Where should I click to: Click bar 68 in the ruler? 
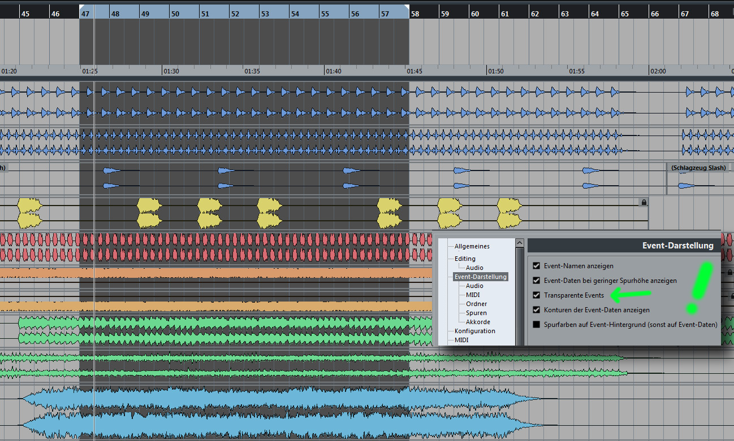(714, 14)
